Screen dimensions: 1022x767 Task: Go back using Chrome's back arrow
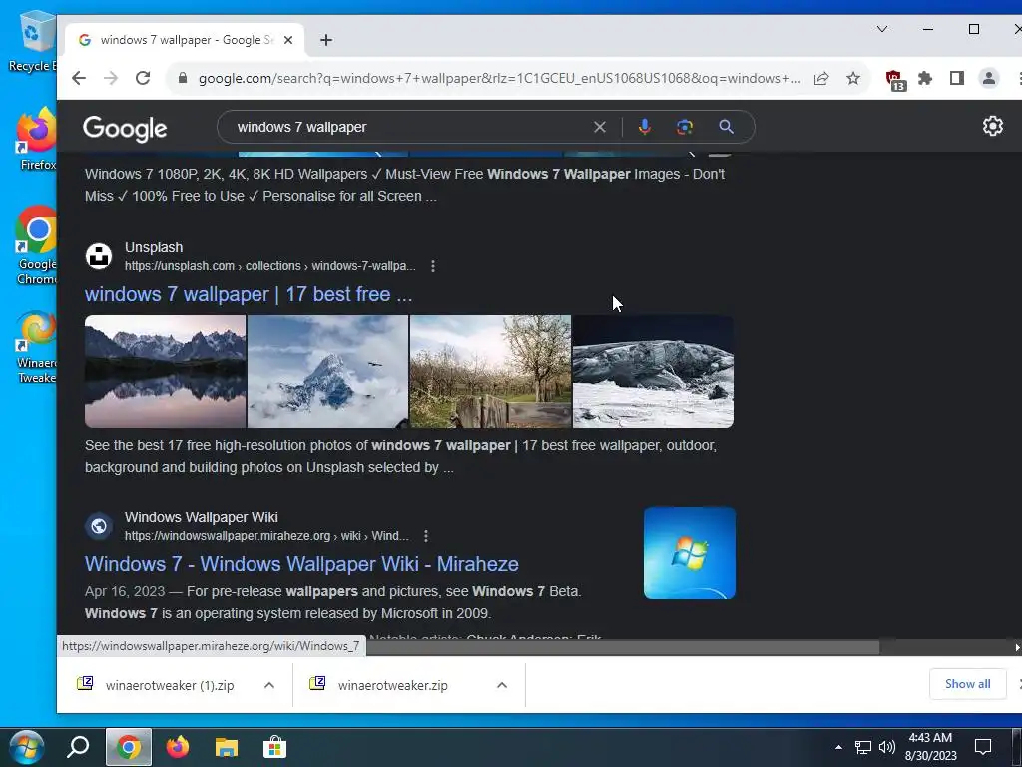pyautogui.click(x=79, y=78)
